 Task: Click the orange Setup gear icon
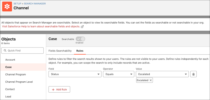[x=7, y=7]
